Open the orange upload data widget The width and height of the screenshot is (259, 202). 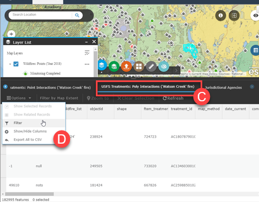click(126, 66)
